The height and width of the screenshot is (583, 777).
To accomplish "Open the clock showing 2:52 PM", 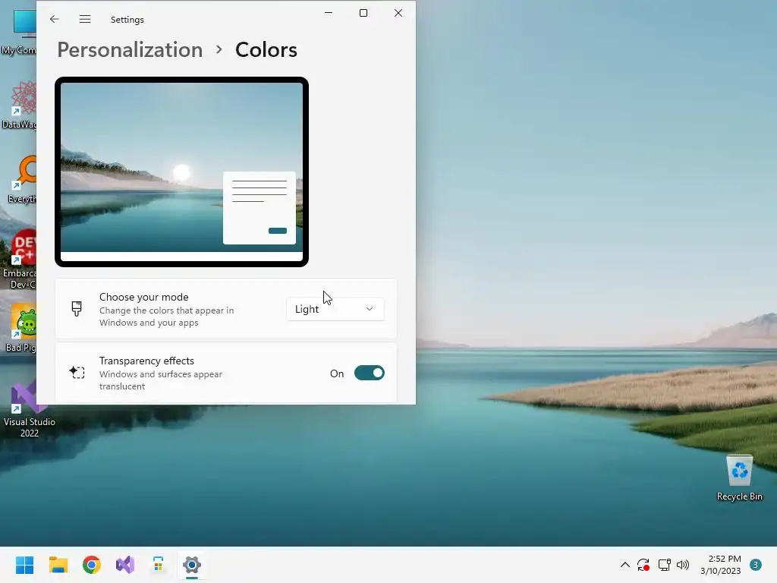I will click(721, 565).
